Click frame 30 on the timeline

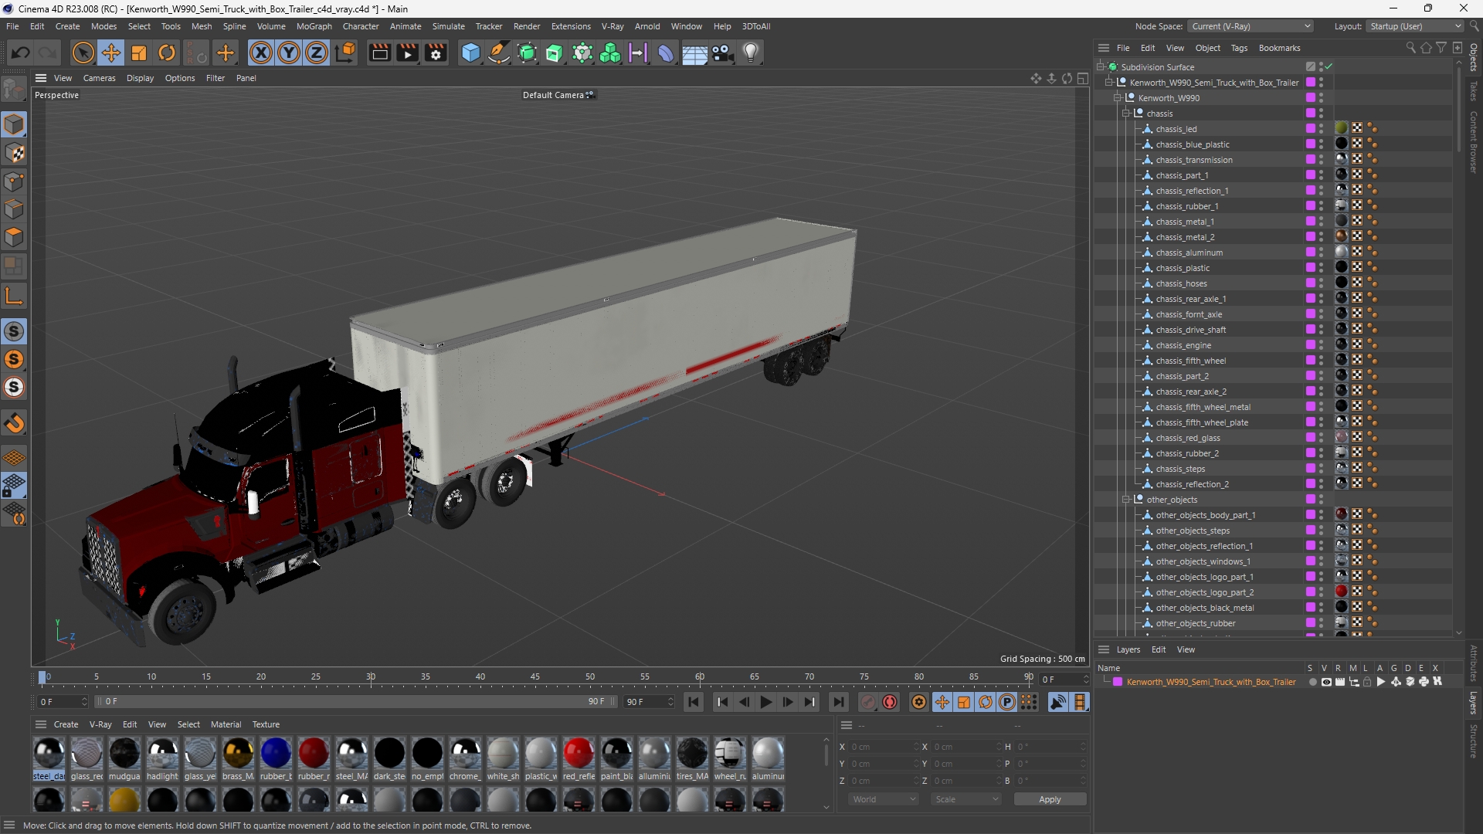pyautogui.click(x=371, y=678)
